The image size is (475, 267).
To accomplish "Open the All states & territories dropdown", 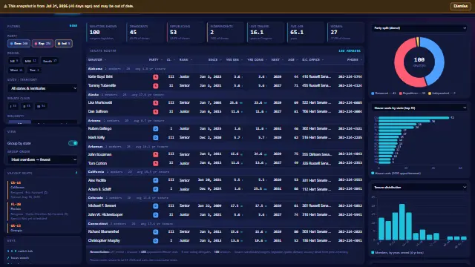I will [42, 88].
